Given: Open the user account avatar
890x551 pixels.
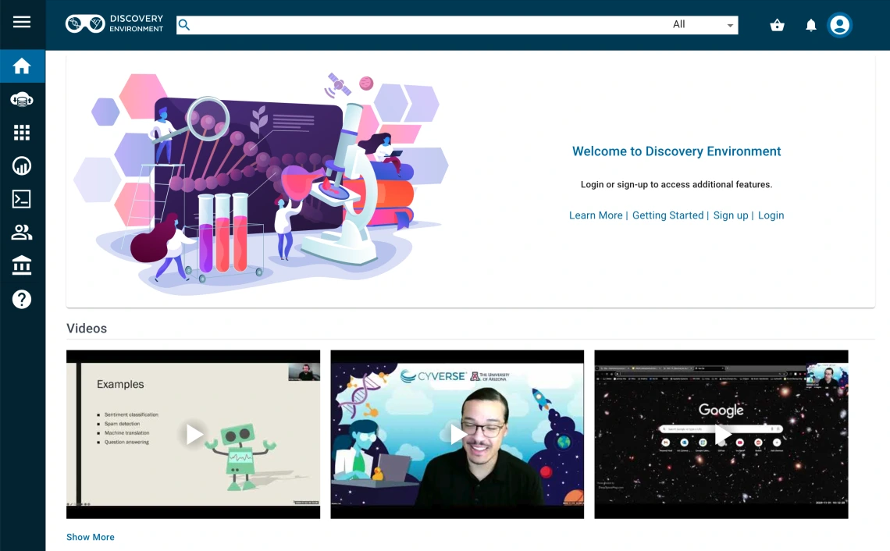Looking at the screenshot, I should tap(839, 25).
